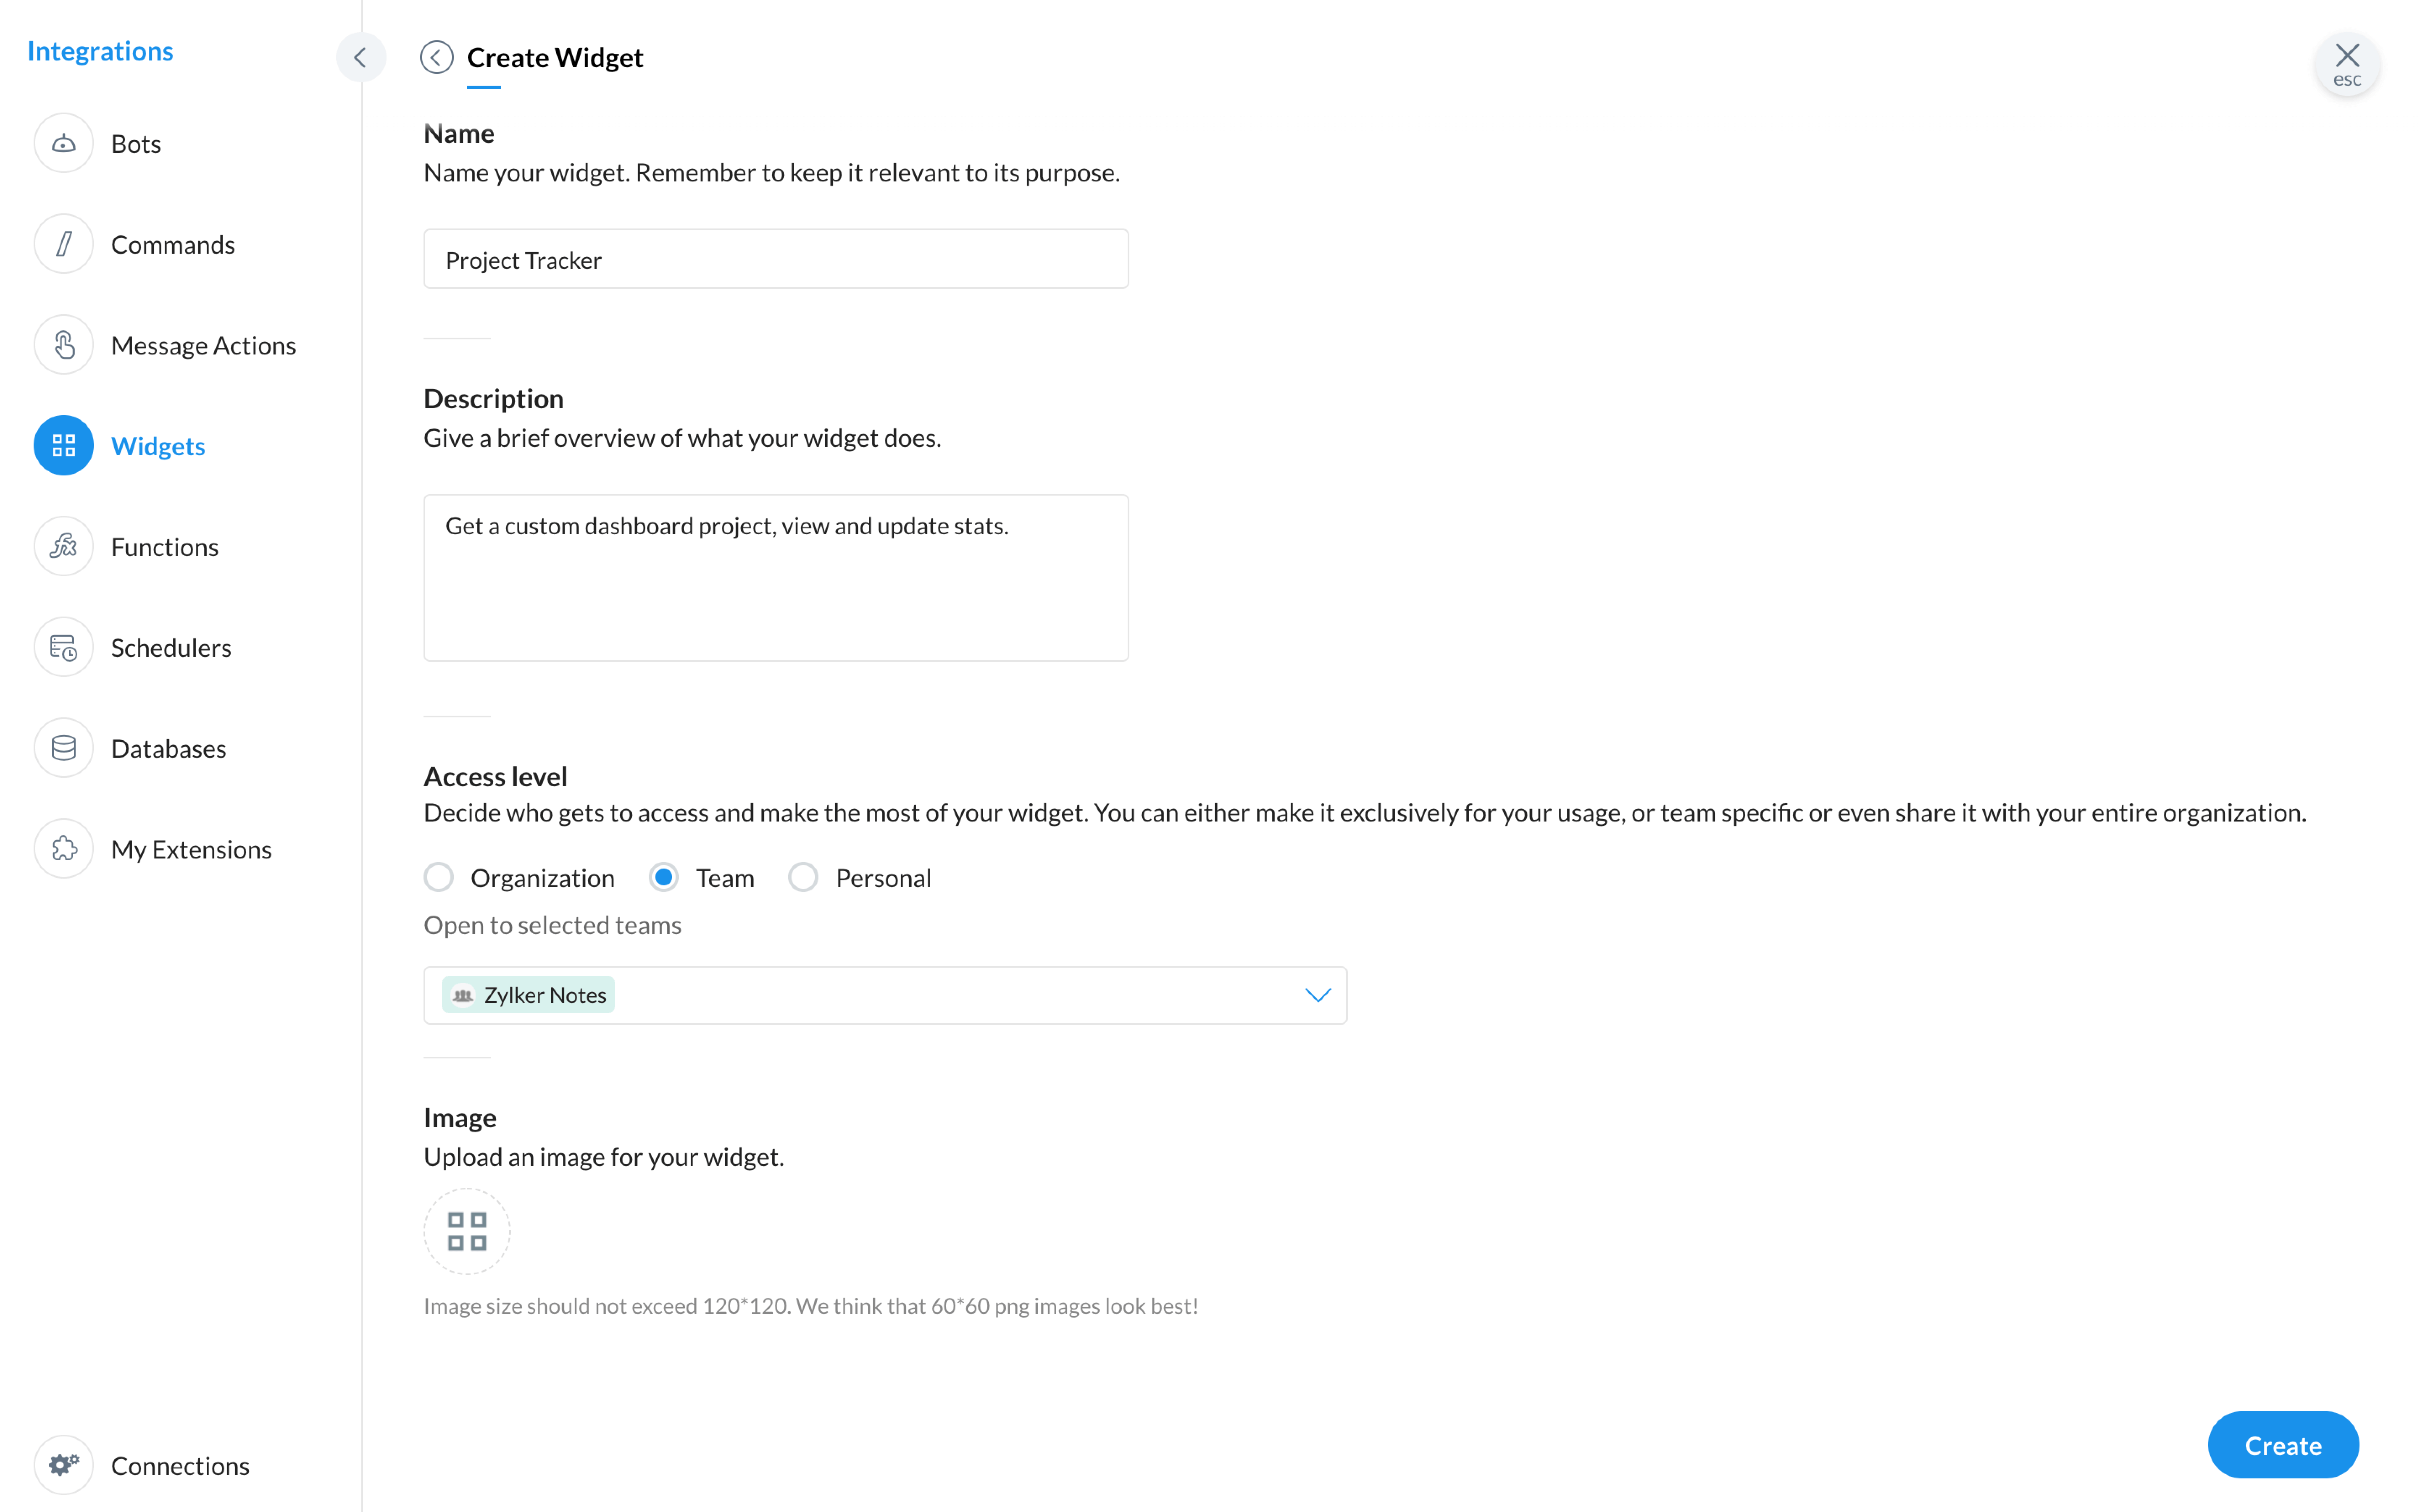The width and height of the screenshot is (2420, 1512).
Task: Select the Organization access radio button
Action: point(439,877)
